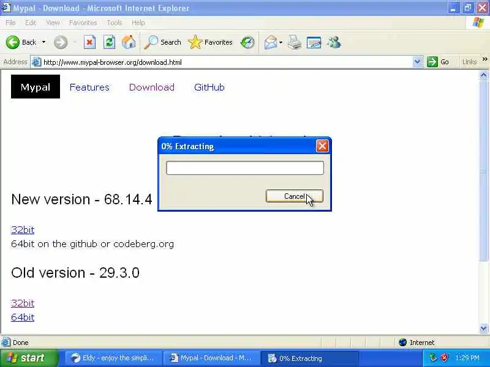Open the Download page link
Viewport: 490px width, 367px height.
click(151, 87)
